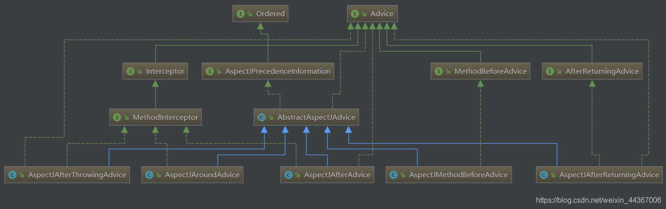The image size is (666, 209).
Task: Click the interface icon beside MethodInterceptor
Action: tap(117, 117)
